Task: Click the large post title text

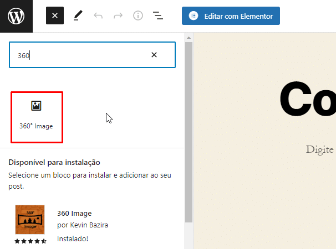Action: click(307, 101)
